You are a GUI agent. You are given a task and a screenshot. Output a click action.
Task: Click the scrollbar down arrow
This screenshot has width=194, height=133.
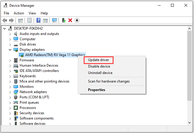coord(189,123)
